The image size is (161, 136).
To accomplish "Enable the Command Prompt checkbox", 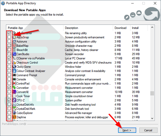I will pos(9,75).
